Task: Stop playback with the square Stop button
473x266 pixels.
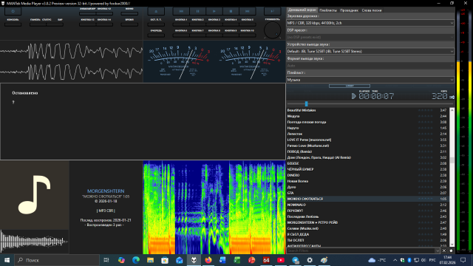Action: [x=231, y=11]
